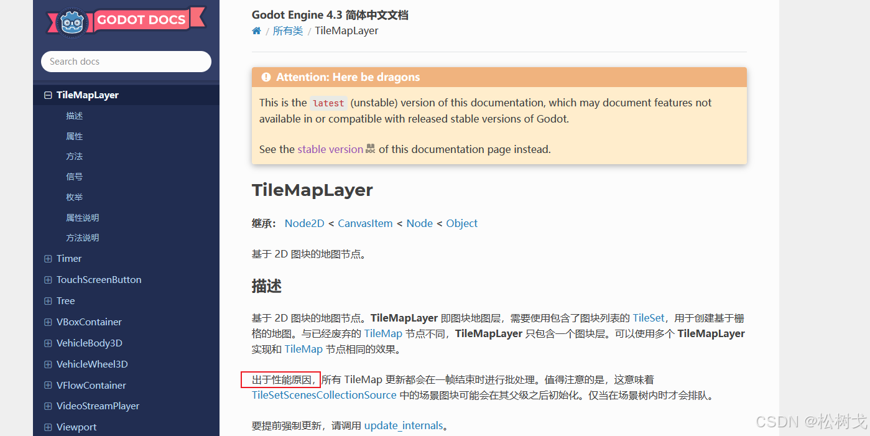
Task: Open the Object inheritance link
Action: tap(462, 223)
